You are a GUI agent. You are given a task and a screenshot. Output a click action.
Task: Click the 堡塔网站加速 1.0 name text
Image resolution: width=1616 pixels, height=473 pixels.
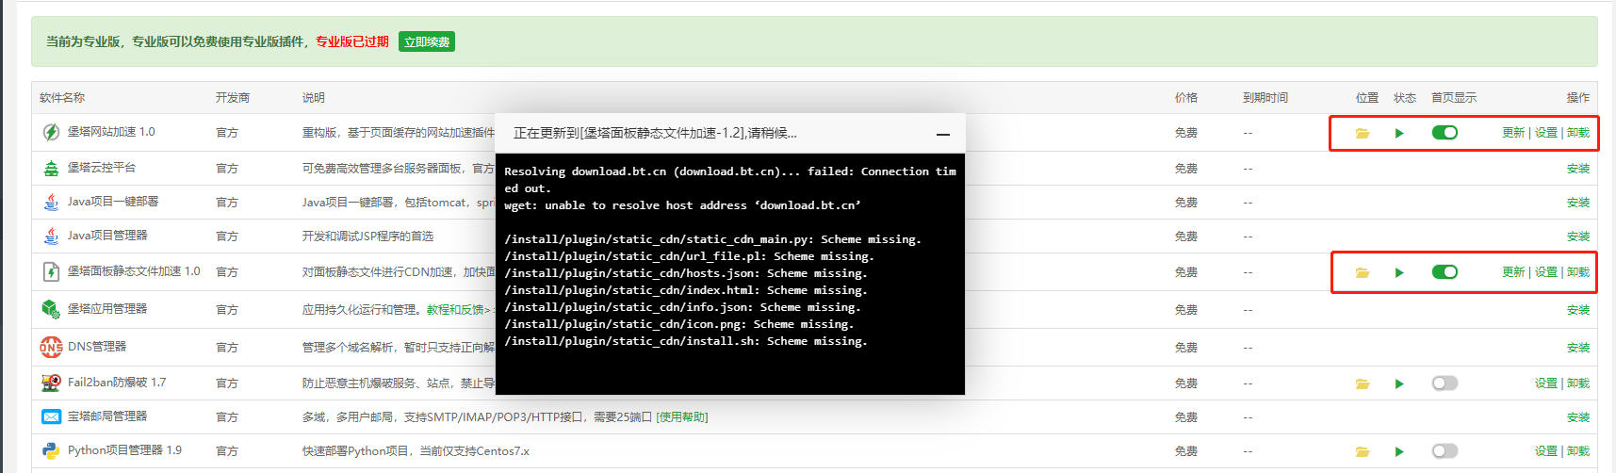111,132
